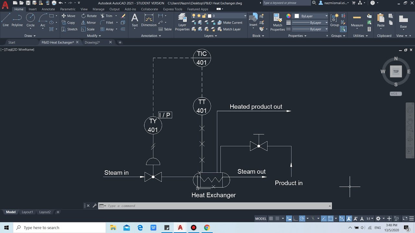The height and width of the screenshot is (233, 415).
Task: Click the Match Layer button
Action: pos(229,29)
